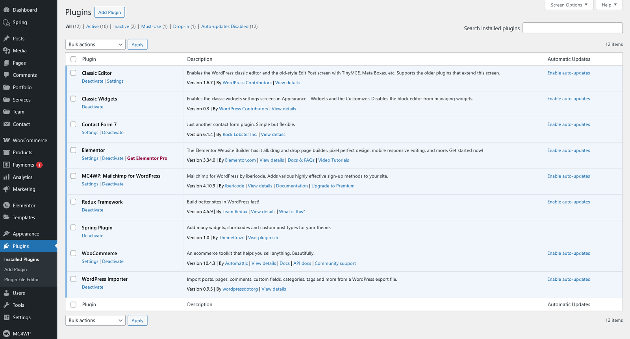Focus the Search installed plugins field
This screenshot has width=630, height=339.
[x=572, y=28]
